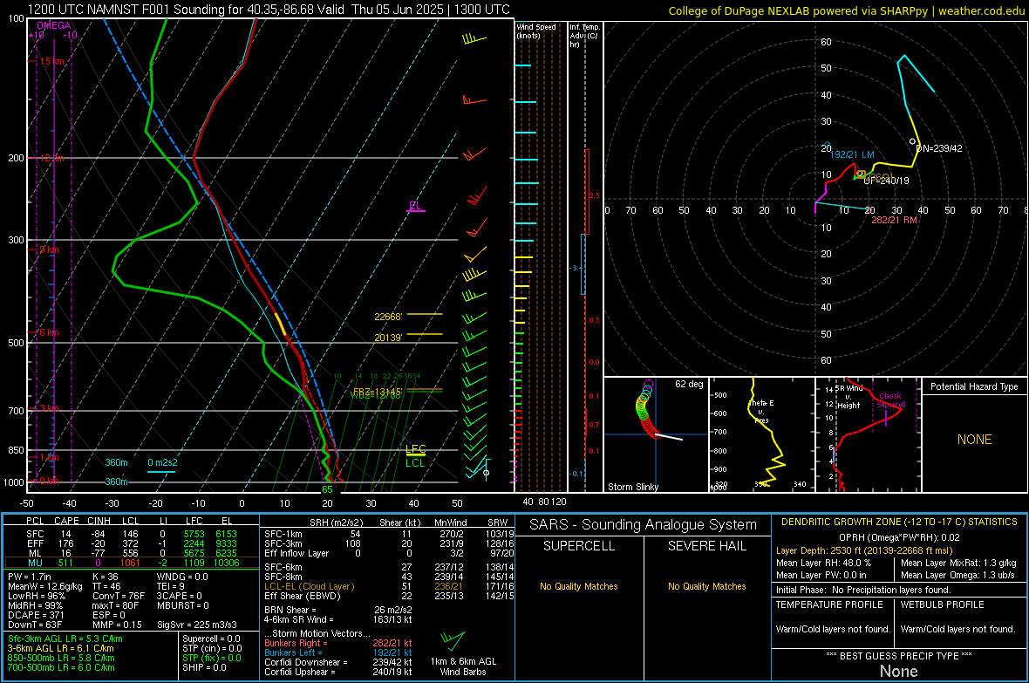Click the LCL-EL (Cloud Layer) row

(389, 586)
